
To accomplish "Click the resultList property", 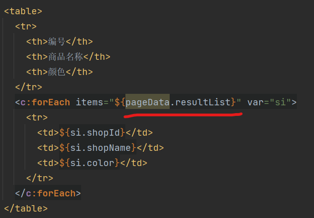I will click(202, 102).
